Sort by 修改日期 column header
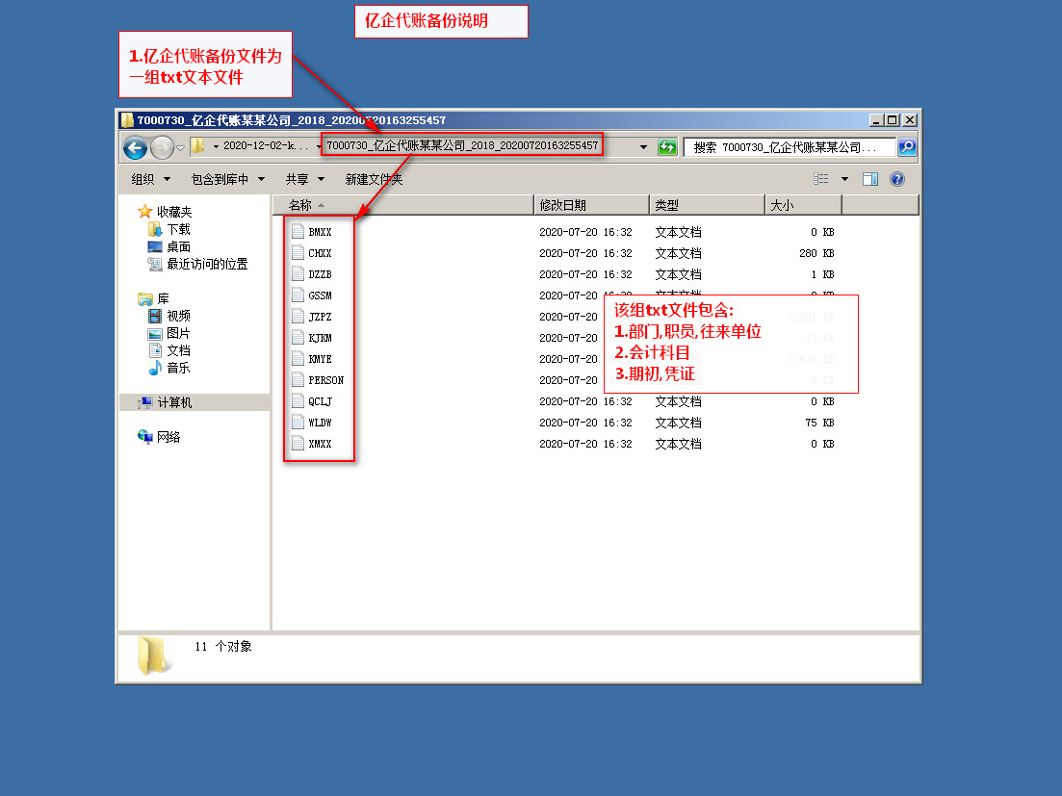The image size is (1062, 796). click(x=591, y=205)
